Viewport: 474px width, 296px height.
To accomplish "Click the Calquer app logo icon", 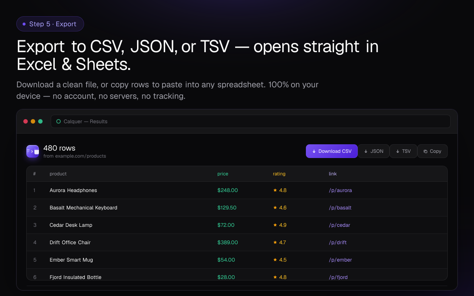I will click(33, 151).
